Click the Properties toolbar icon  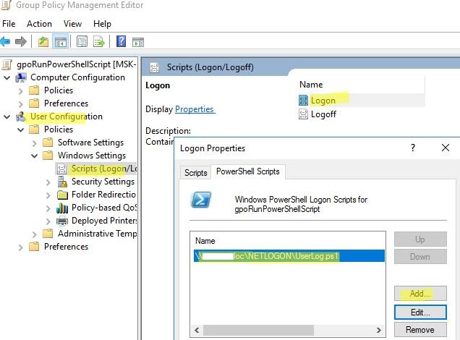(82, 42)
